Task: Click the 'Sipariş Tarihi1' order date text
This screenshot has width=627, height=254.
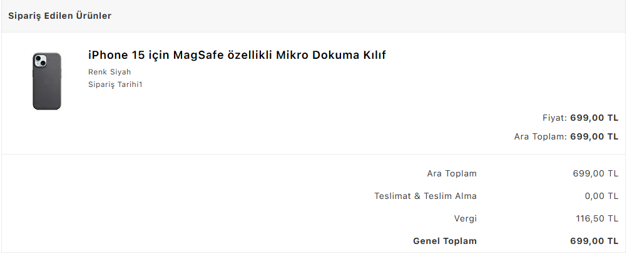Action: 116,84
